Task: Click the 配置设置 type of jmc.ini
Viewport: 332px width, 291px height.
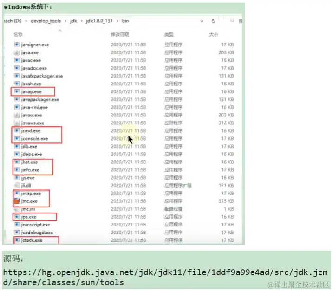Action: (x=173, y=209)
